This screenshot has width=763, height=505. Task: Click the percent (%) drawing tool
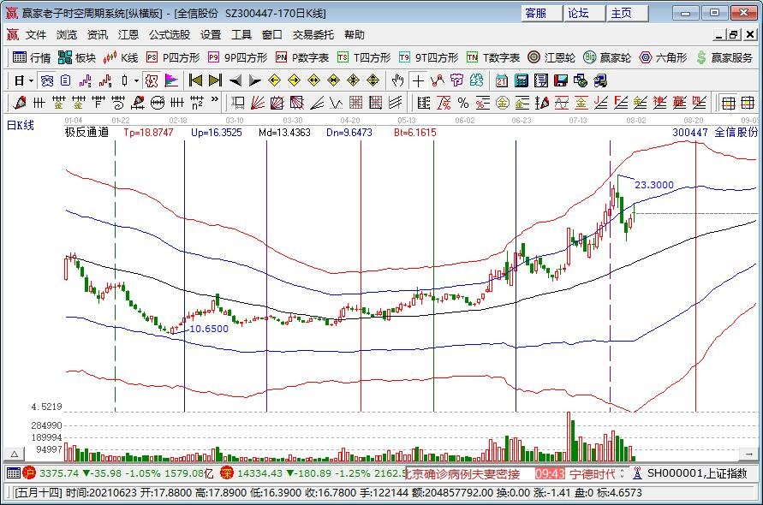[x=462, y=103]
